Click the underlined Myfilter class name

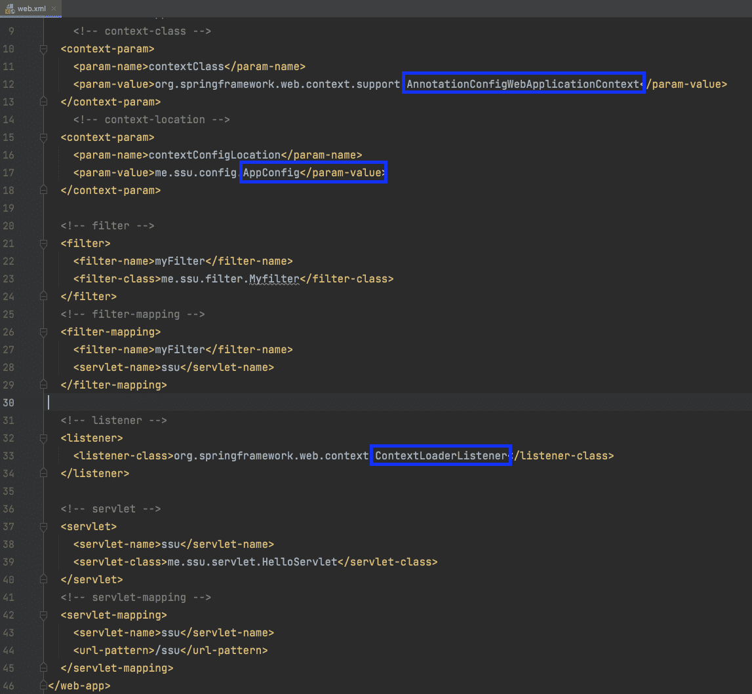pyautogui.click(x=274, y=279)
